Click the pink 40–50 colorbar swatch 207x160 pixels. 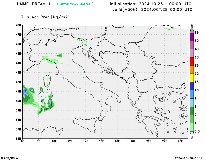192,45
